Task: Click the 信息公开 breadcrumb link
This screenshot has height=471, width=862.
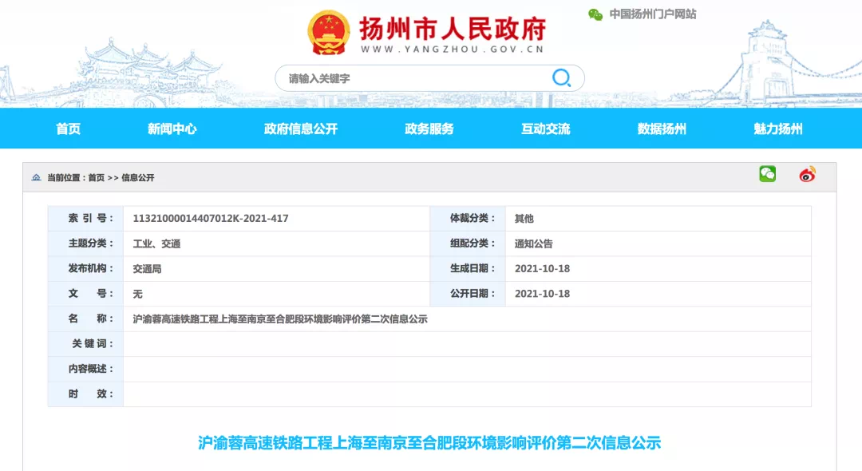Action: click(x=138, y=177)
